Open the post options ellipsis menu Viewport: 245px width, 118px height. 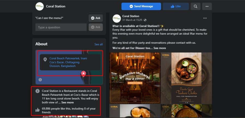205,18
